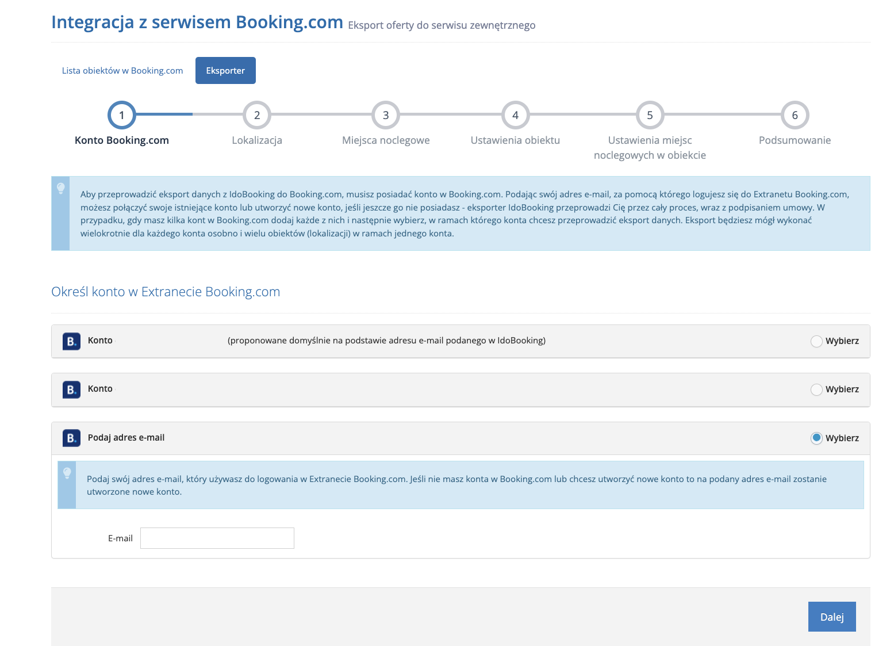Select Wybierz radio for 'Podaj adres e-mail'

coord(816,438)
